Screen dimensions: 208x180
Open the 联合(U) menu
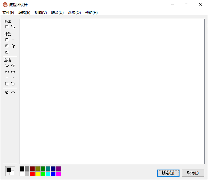click(x=57, y=13)
